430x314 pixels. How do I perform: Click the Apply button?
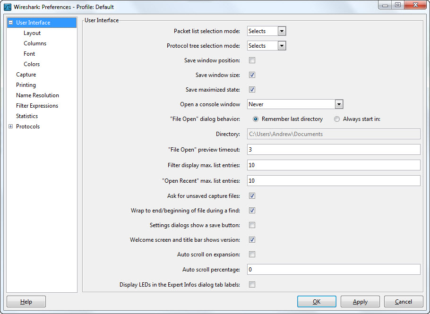[x=360, y=302]
